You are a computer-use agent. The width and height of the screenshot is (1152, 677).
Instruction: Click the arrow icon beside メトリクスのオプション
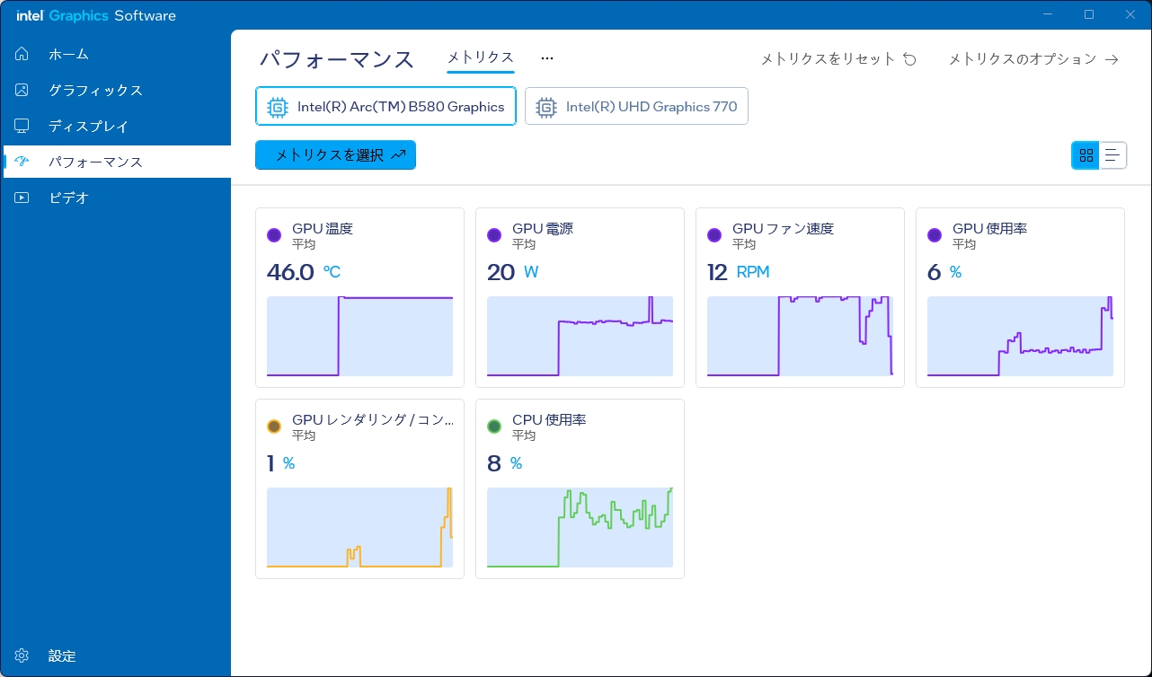(1112, 59)
